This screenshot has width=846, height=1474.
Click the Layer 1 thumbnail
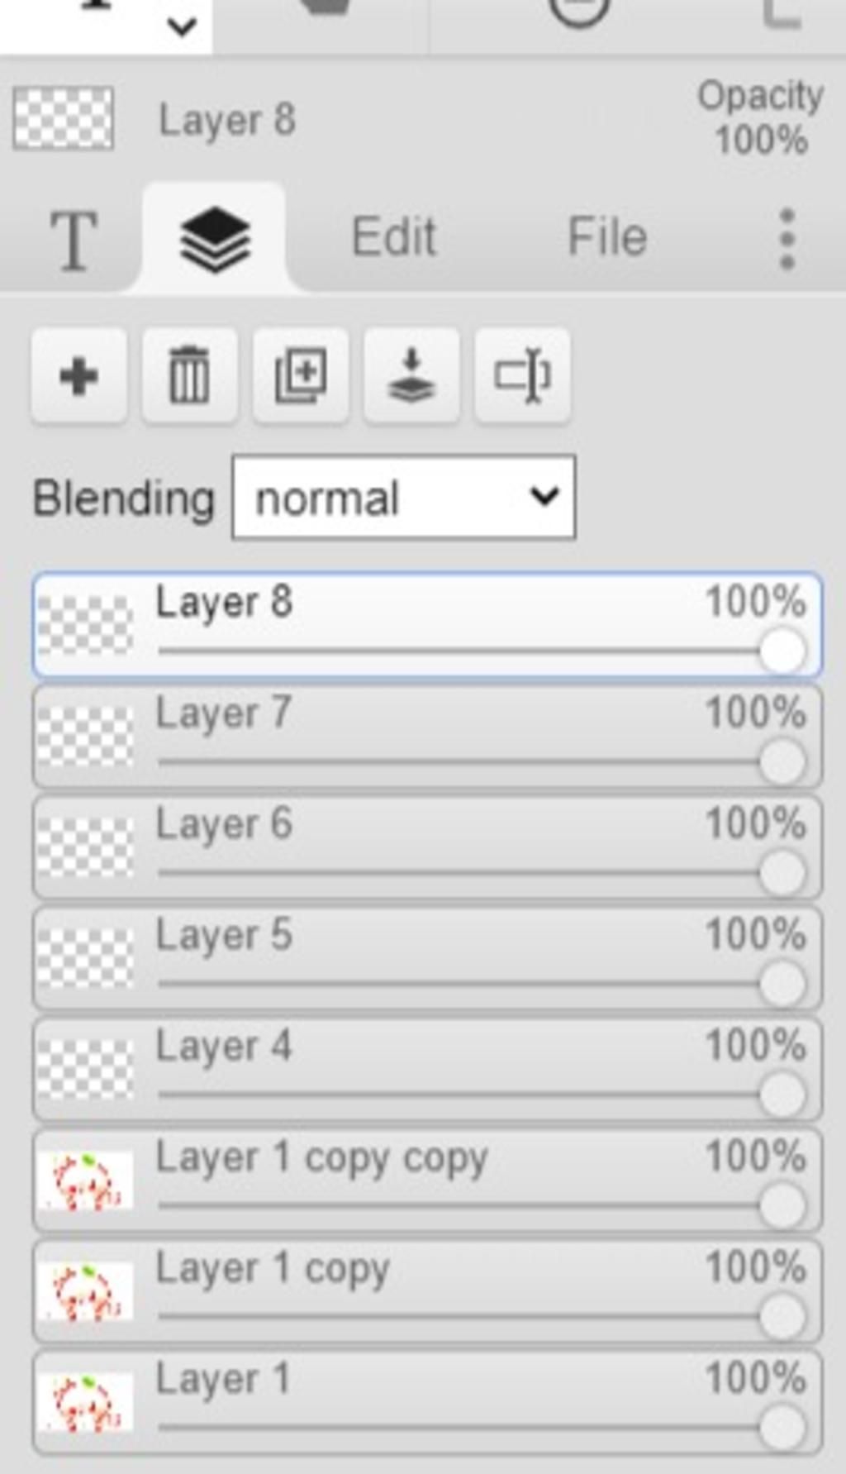[x=85, y=1403]
